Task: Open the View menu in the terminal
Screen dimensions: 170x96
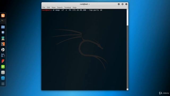Action: pos(53,7)
